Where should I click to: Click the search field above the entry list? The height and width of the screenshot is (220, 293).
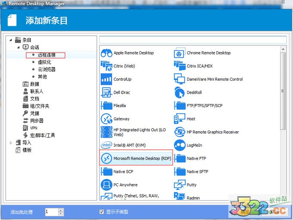click(193, 40)
